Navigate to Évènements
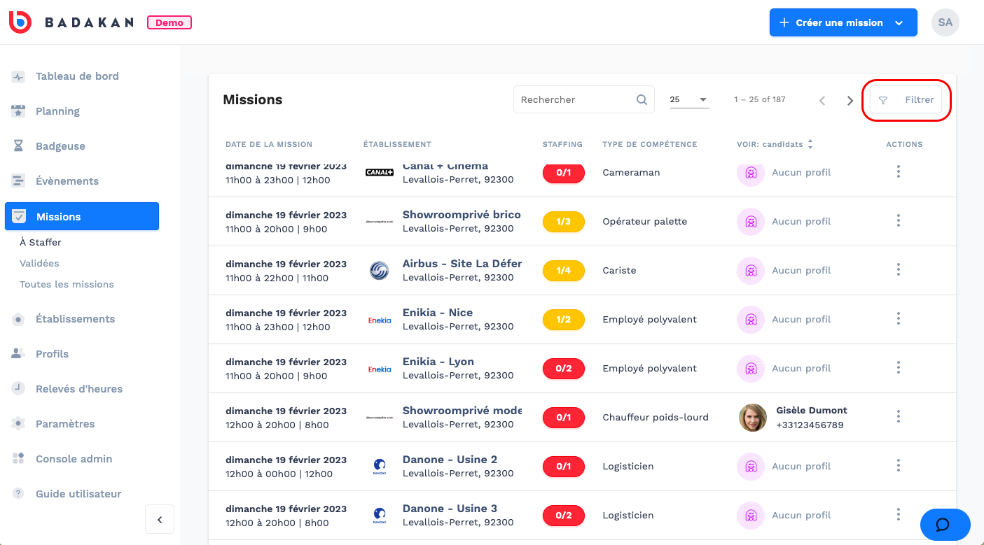This screenshot has width=984, height=545. tap(67, 181)
